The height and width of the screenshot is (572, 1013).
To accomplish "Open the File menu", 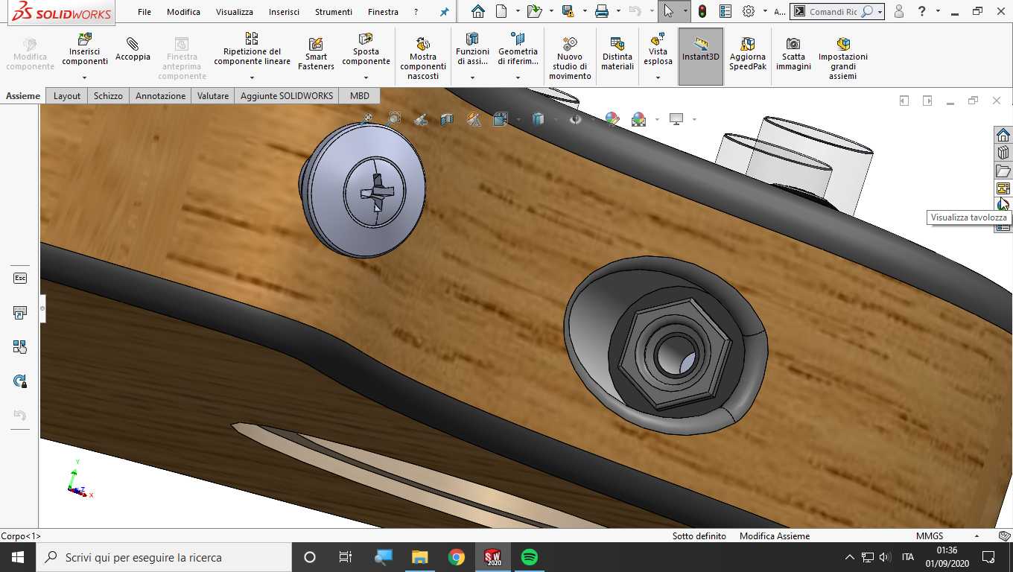I will pos(145,12).
